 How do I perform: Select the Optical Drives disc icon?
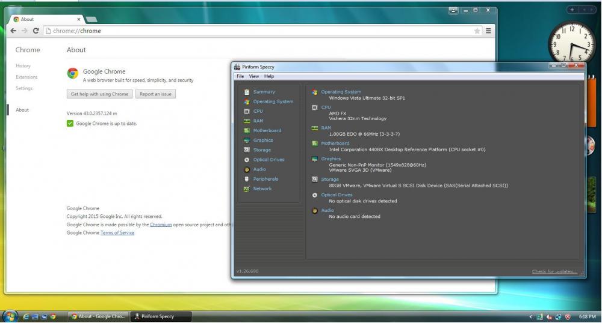[247, 160]
